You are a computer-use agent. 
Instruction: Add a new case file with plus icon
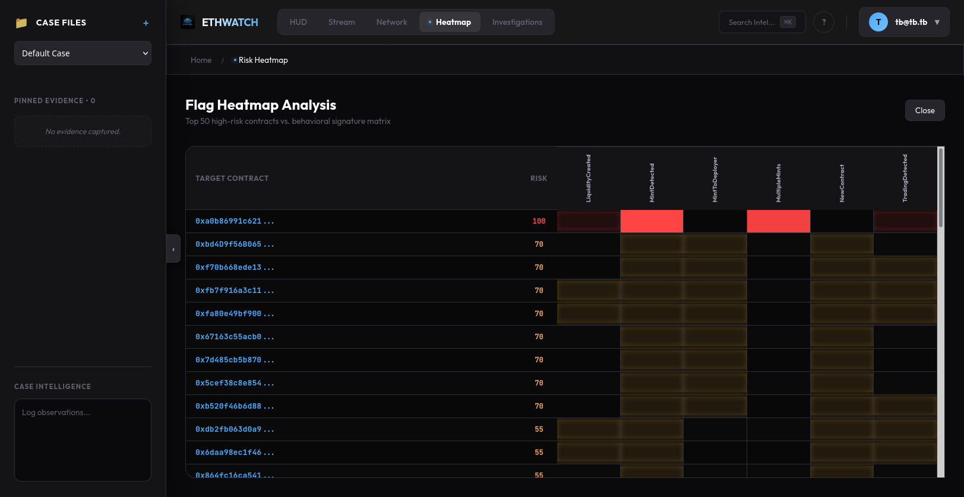(x=146, y=23)
